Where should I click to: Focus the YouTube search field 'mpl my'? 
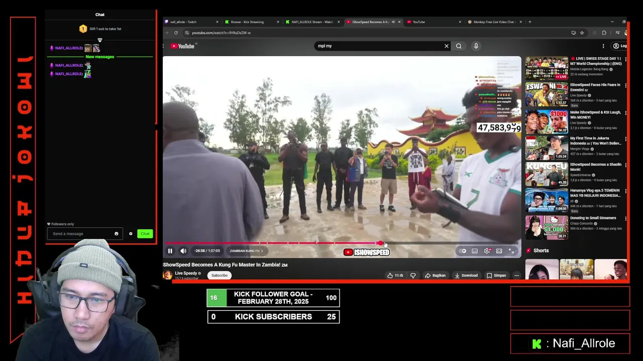click(378, 46)
